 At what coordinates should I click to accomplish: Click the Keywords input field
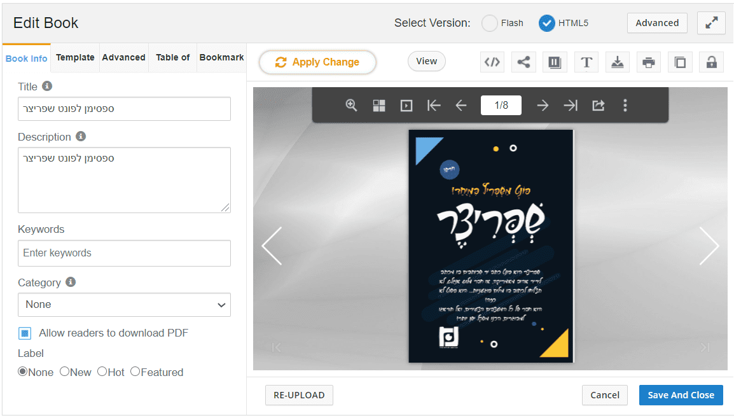click(124, 253)
